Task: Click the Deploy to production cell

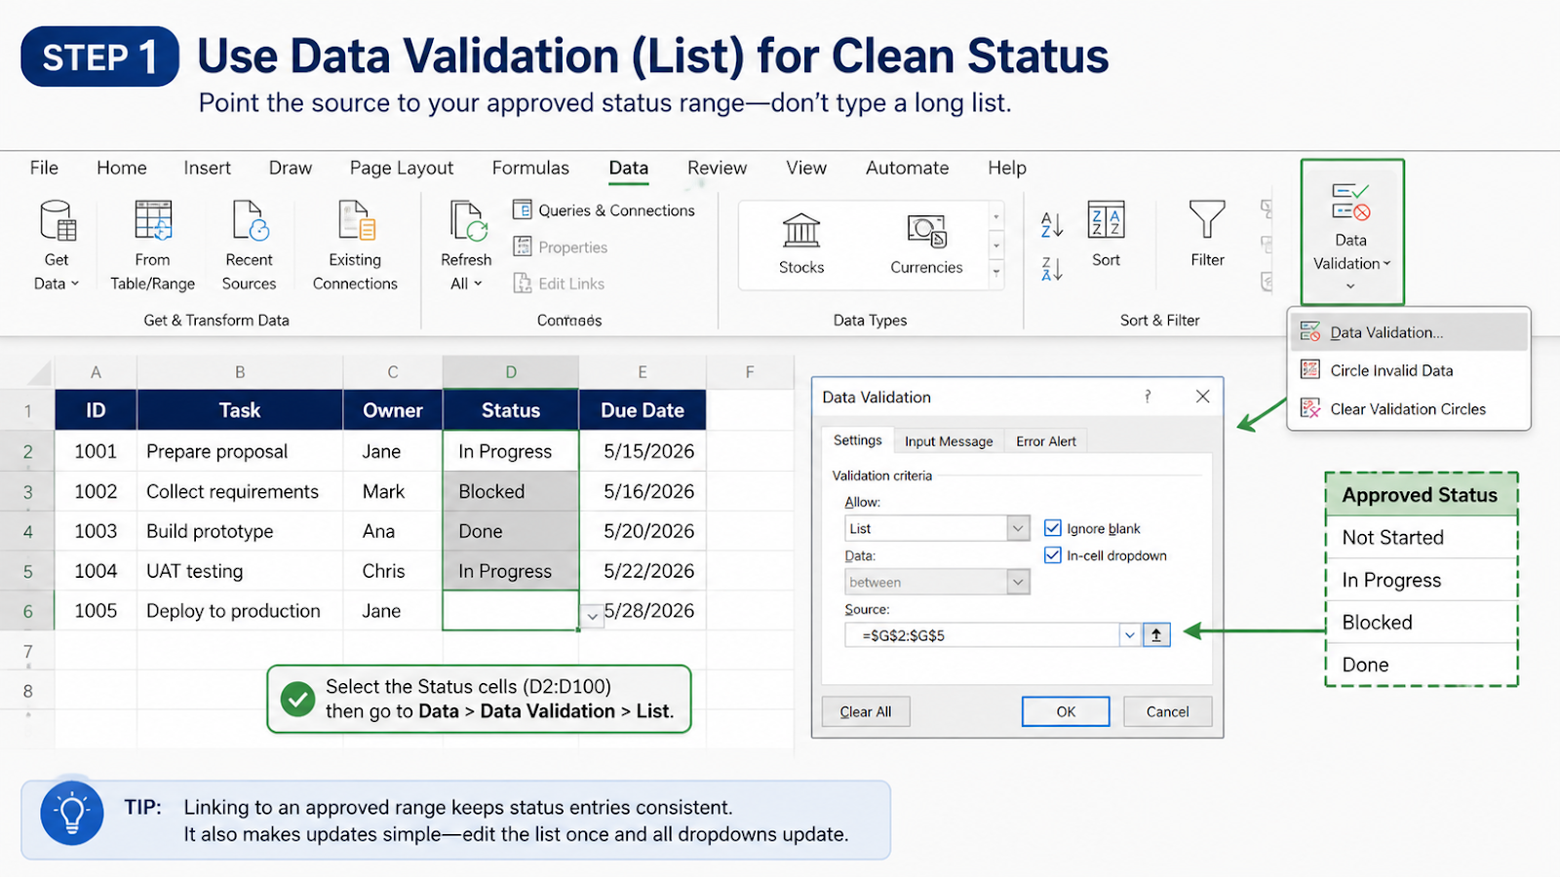Action: click(240, 611)
